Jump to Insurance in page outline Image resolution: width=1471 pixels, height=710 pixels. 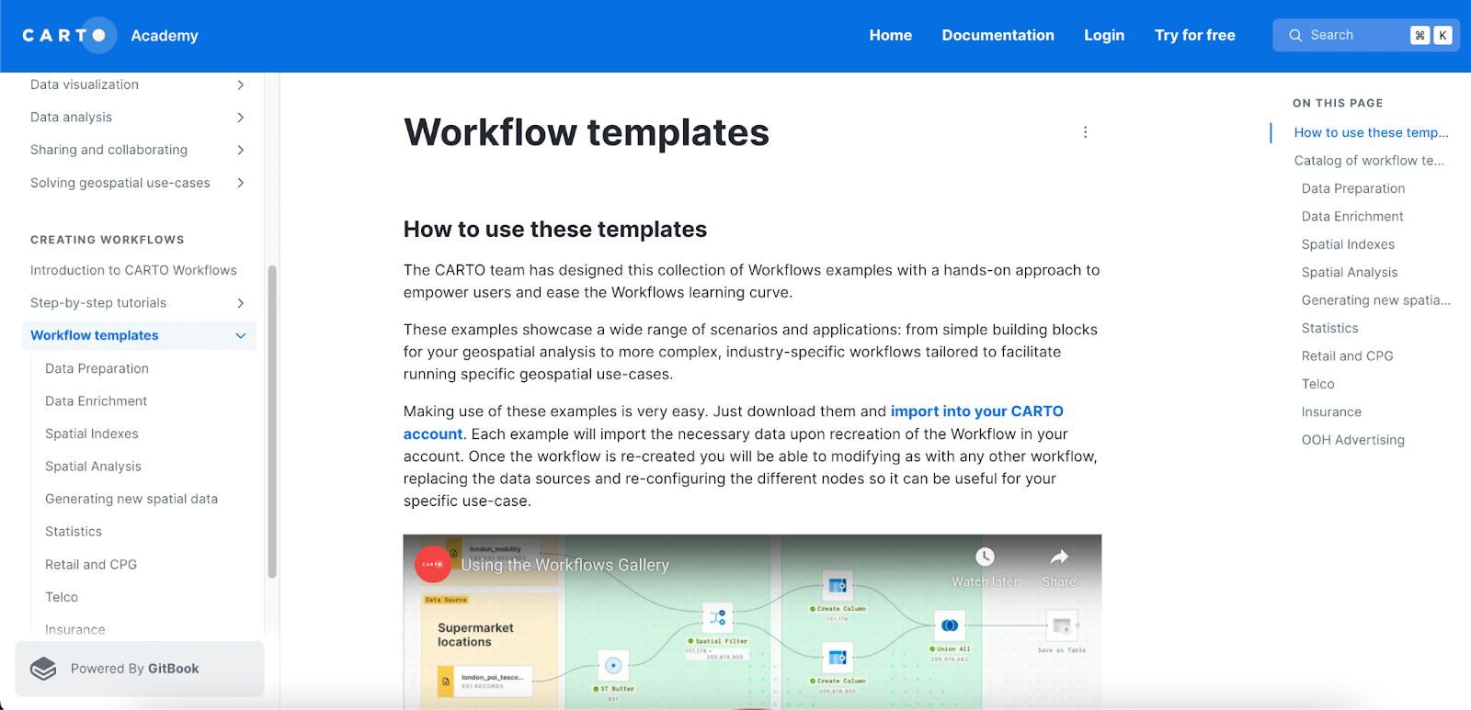point(1331,412)
